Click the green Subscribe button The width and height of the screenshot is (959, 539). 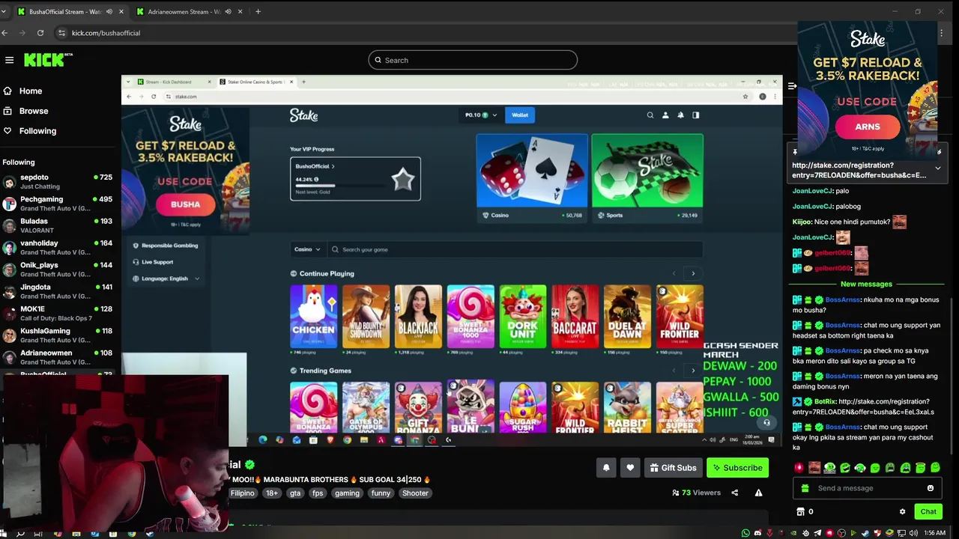pyautogui.click(x=737, y=468)
